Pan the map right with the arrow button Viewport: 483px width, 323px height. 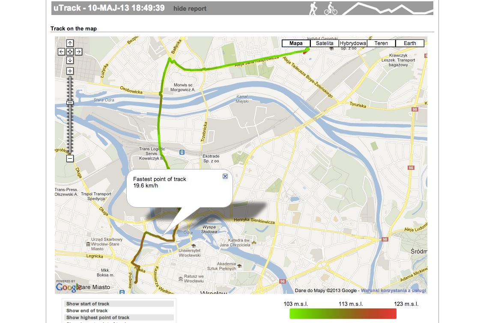[x=78, y=51]
